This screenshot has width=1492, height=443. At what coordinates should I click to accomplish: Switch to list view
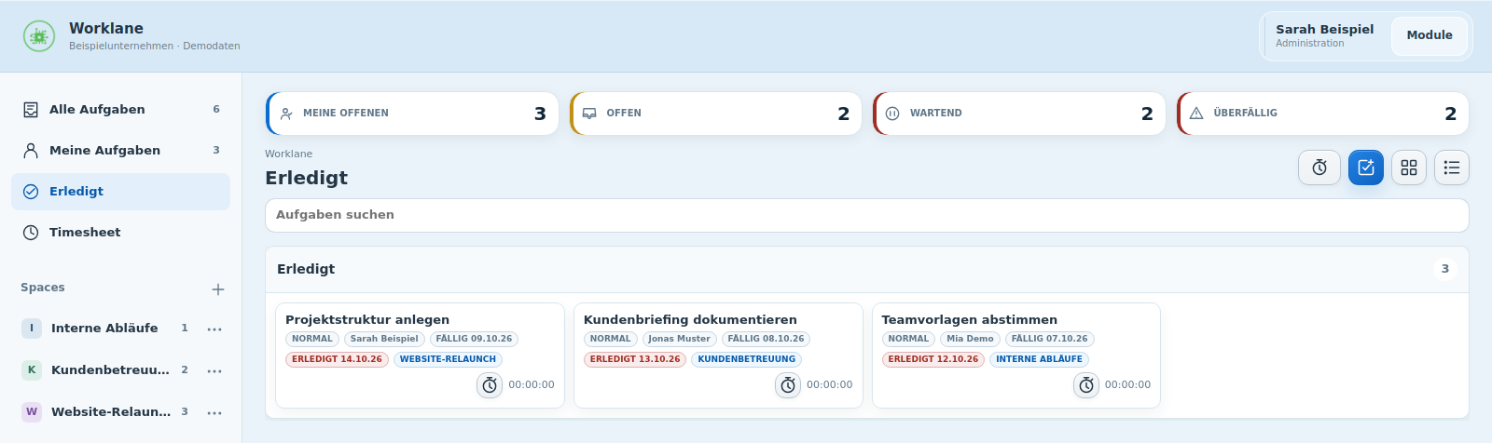pos(1452,168)
